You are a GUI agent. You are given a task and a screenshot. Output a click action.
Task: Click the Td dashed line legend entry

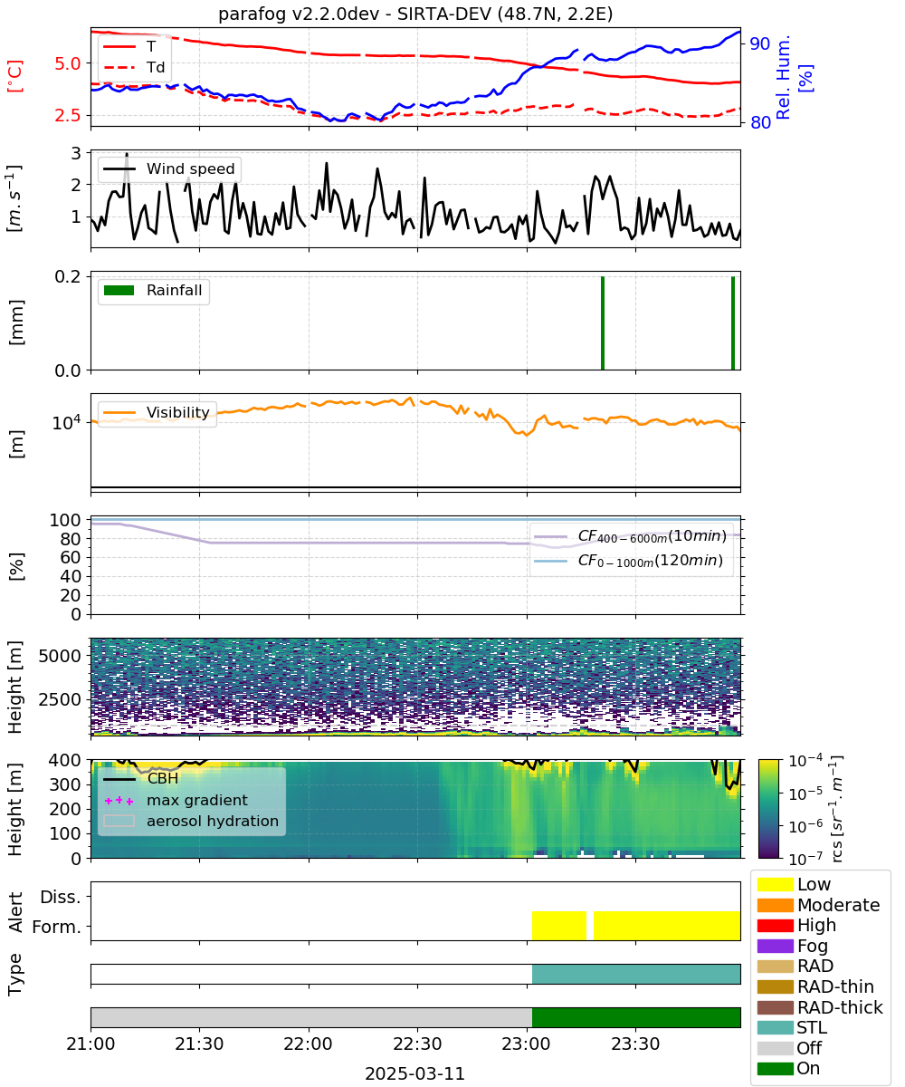(x=132, y=66)
